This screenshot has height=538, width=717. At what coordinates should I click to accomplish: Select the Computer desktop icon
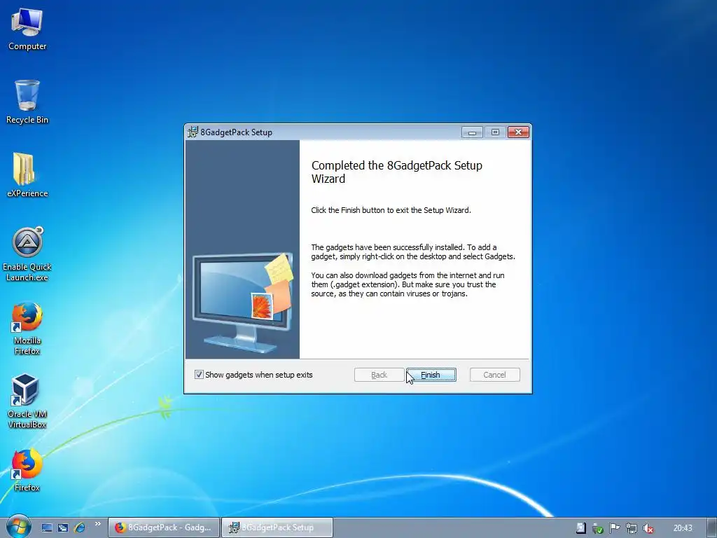click(27, 29)
